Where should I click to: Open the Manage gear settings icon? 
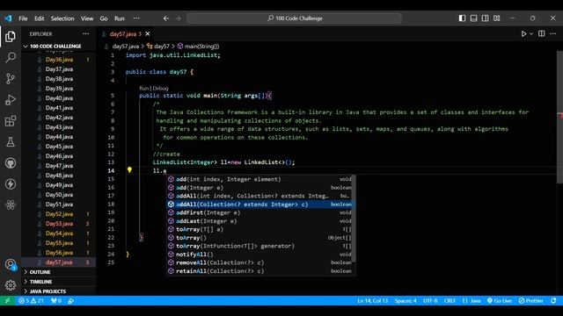tap(11, 285)
